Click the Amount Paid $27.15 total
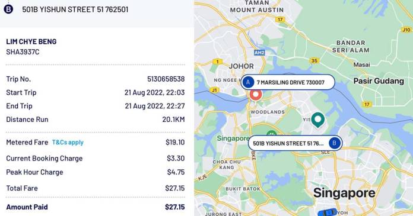This screenshot has height=216, width=413. pyautogui.click(x=175, y=207)
